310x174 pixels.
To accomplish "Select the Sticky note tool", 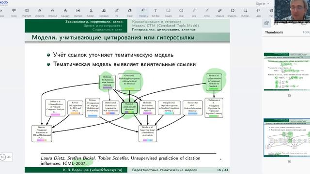I will tap(14, 13).
